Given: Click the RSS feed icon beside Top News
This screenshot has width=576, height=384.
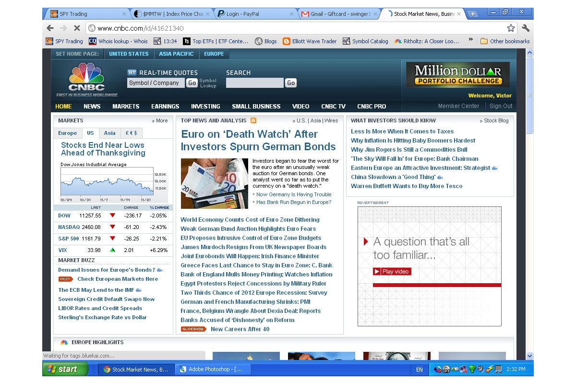Looking at the screenshot, I should (253, 120).
